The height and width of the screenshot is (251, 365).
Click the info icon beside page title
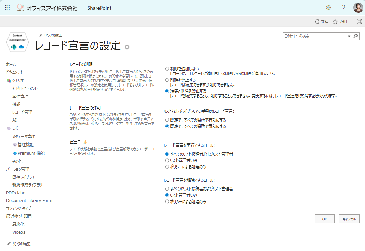(127, 47)
